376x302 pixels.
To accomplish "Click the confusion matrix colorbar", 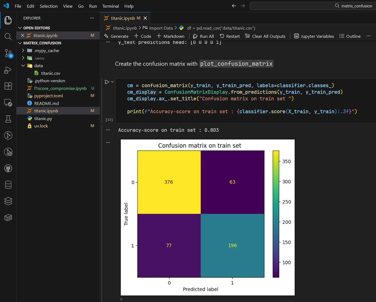I will click(x=276, y=214).
